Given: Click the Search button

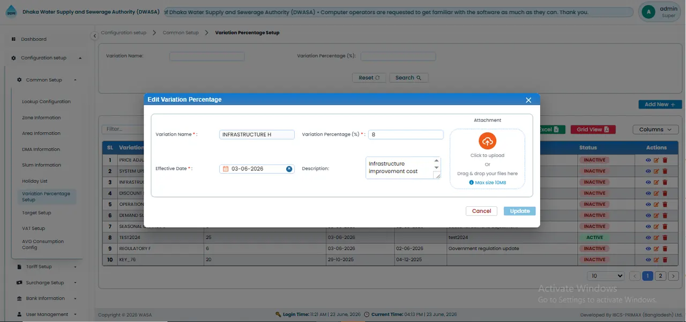Looking at the screenshot, I should coord(408,78).
